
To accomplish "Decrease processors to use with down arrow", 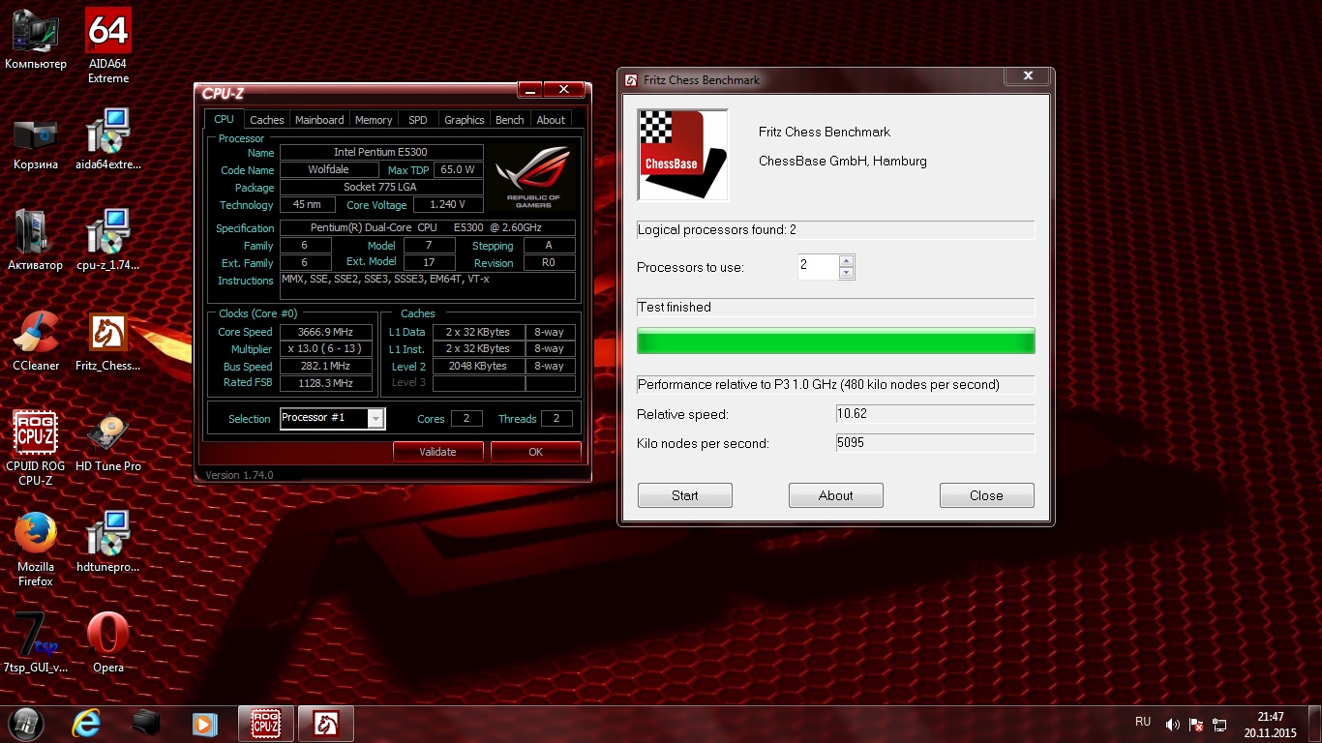I will [x=847, y=274].
